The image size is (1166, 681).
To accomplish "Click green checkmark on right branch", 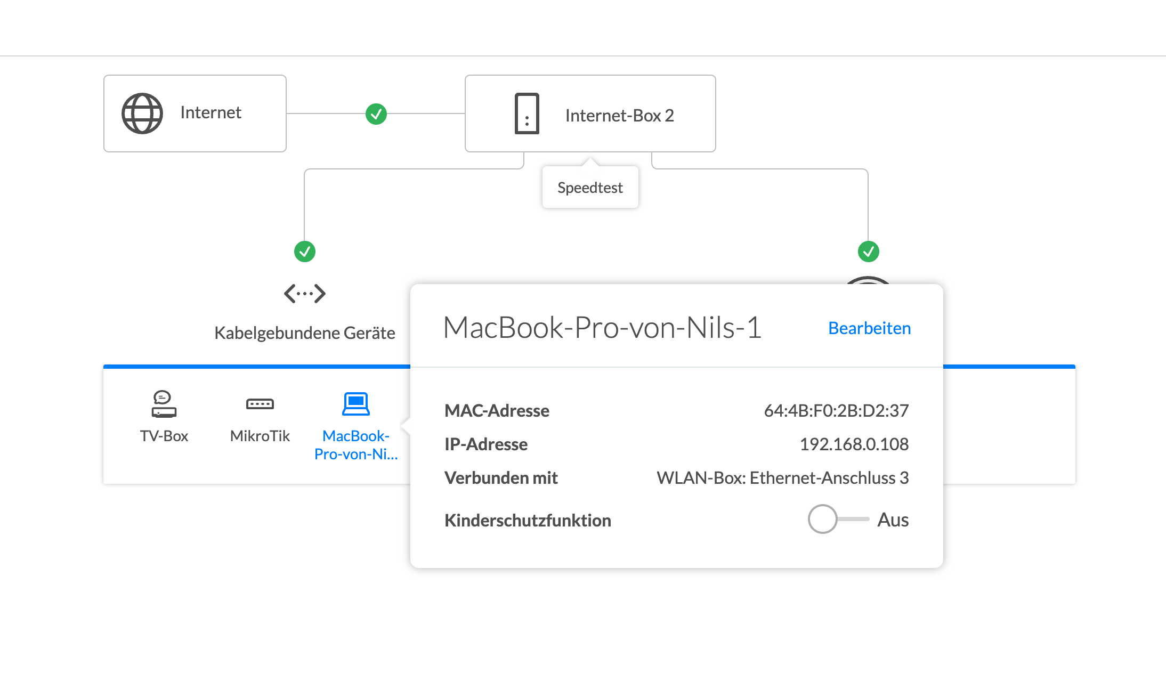I will click(869, 251).
